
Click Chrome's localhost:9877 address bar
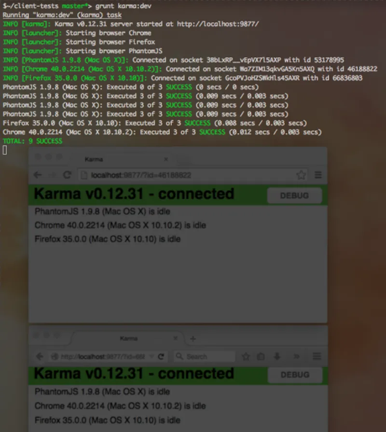pos(188,175)
